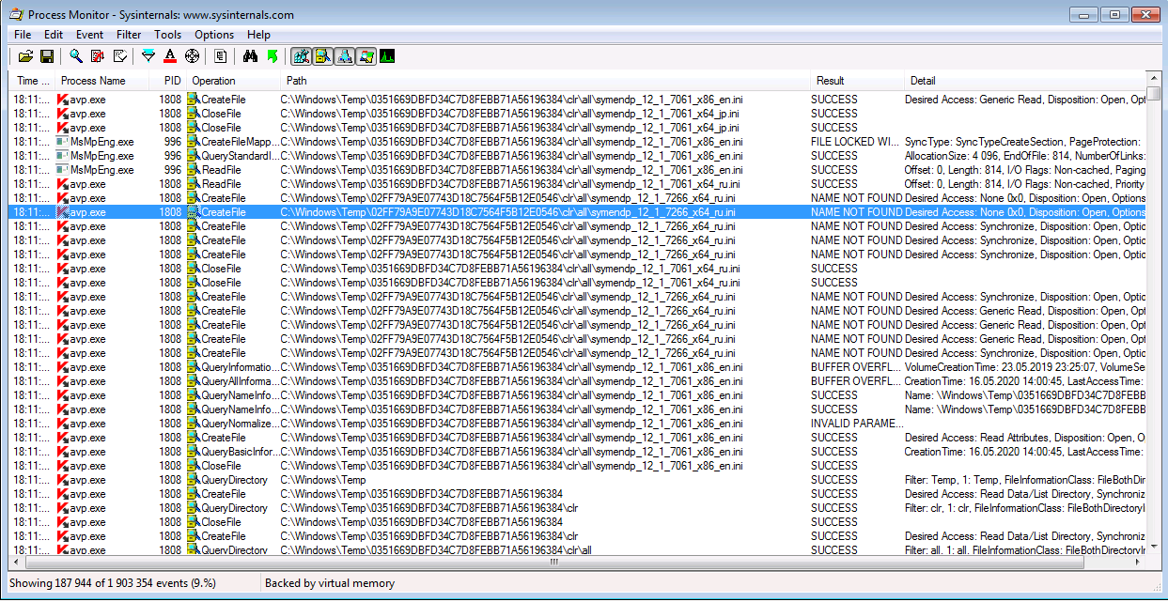The width and height of the screenshot is (1168, 602).
Task: Click the avp.exe icon in the highlighted row
Action: pos(63,212)
